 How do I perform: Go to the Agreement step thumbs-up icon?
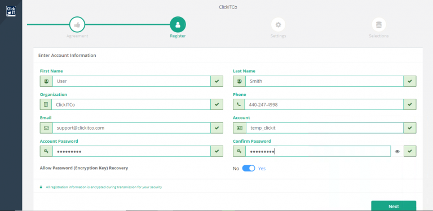click(x=77, y=25)
